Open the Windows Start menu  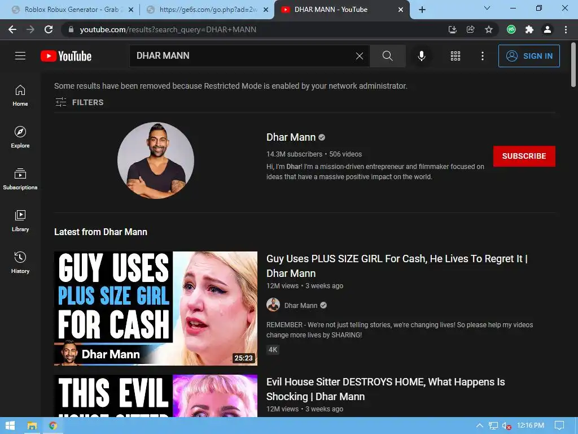point(10,426)
